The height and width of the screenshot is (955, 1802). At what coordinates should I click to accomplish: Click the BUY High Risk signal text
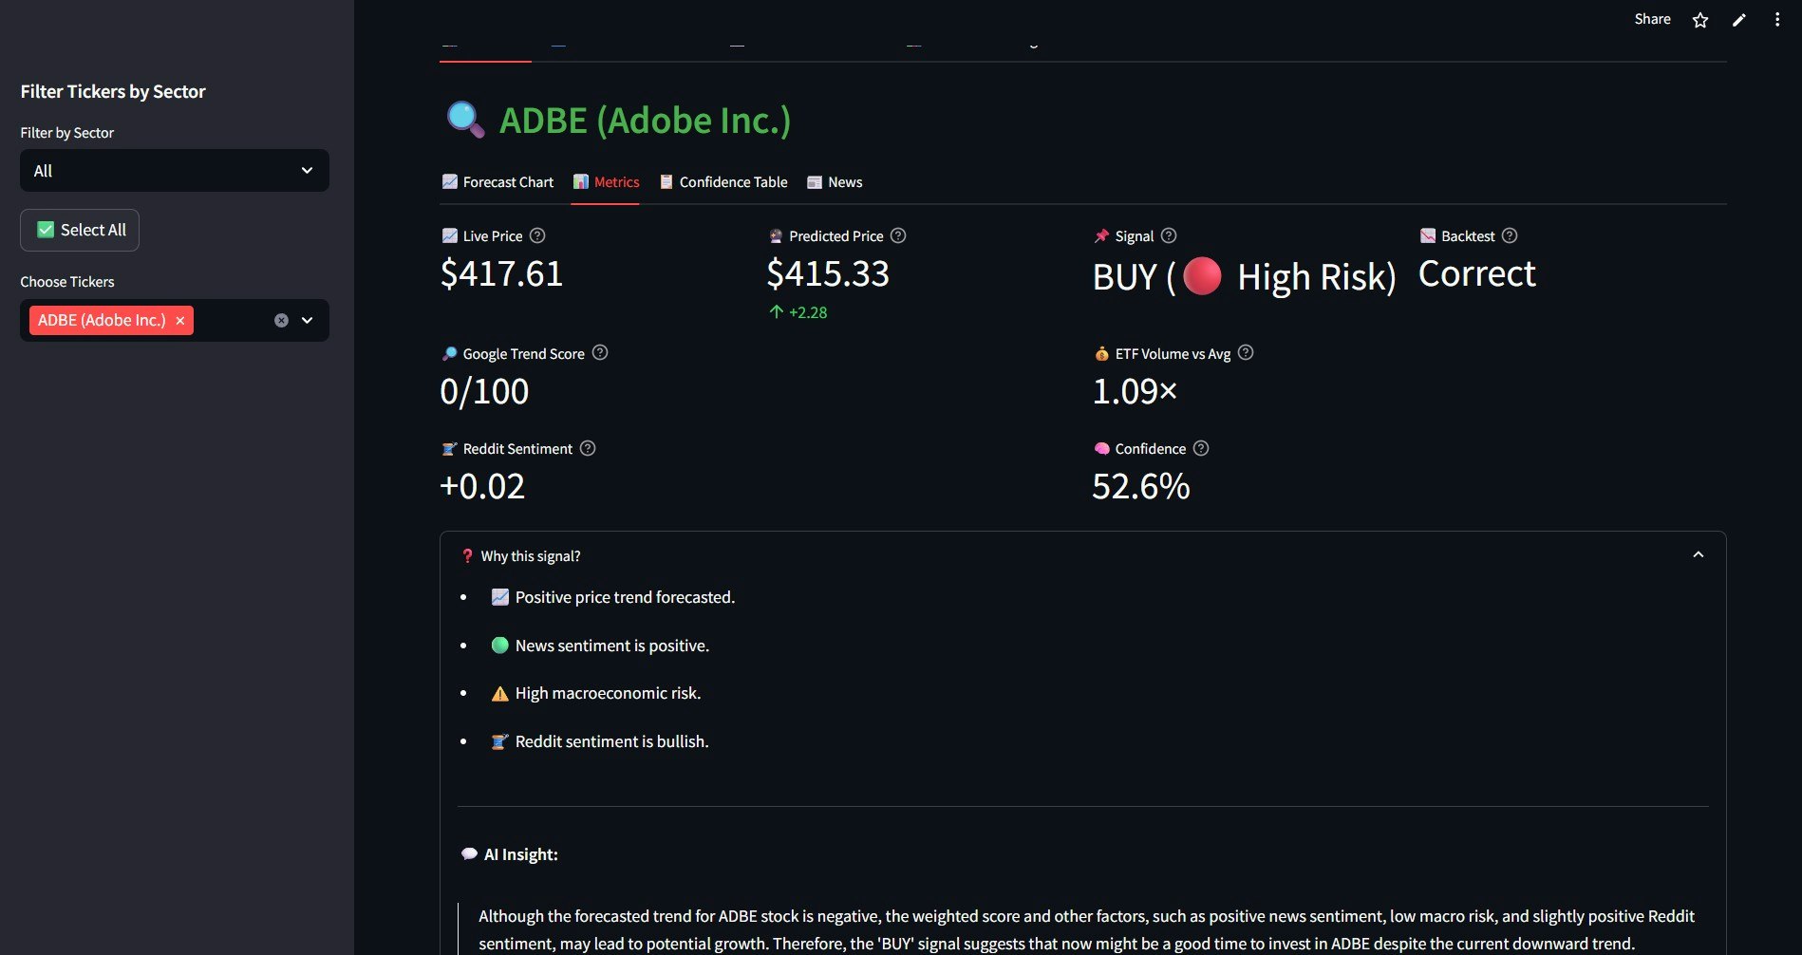1244,277
